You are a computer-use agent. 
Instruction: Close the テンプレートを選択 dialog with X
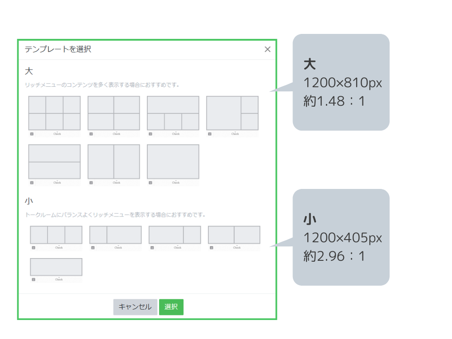click(x=268, y=50)
